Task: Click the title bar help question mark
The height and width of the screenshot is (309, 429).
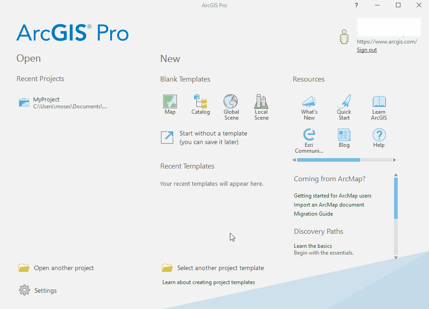Action: pyautogui.click(x=356, y=5)
